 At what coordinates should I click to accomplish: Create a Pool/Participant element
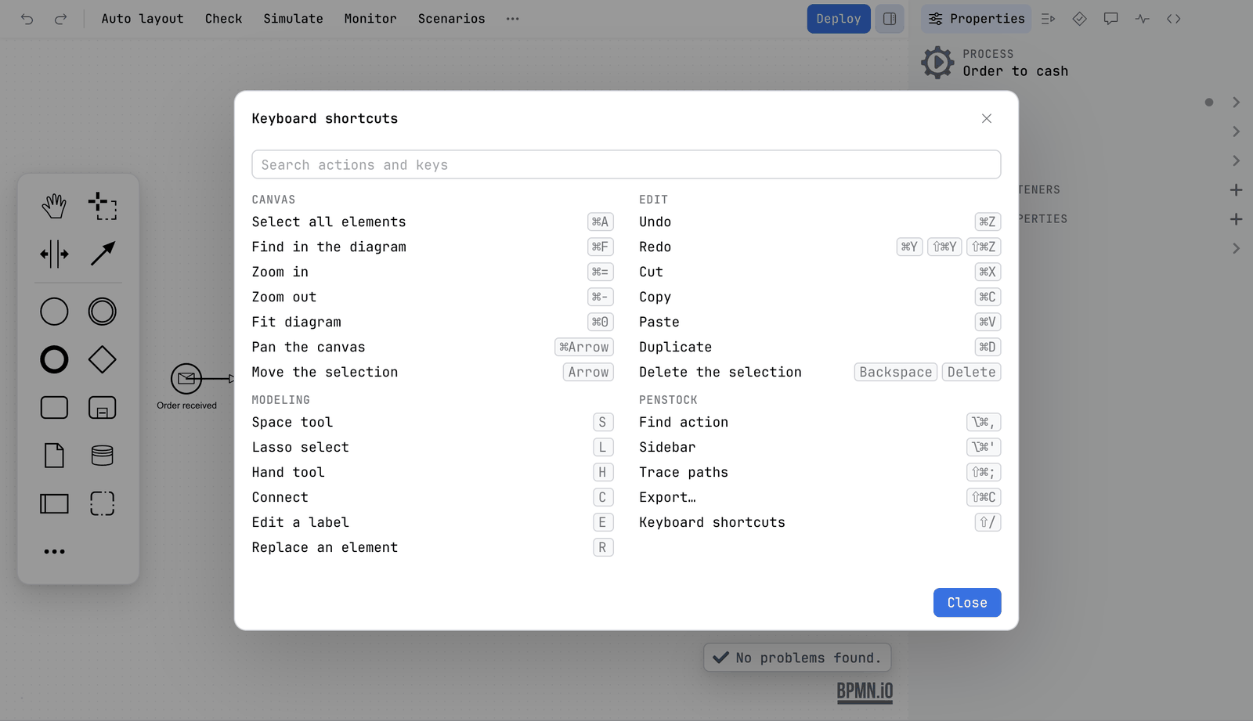(x=54, y=503)
